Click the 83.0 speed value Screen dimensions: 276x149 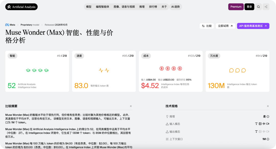(81, 86)
